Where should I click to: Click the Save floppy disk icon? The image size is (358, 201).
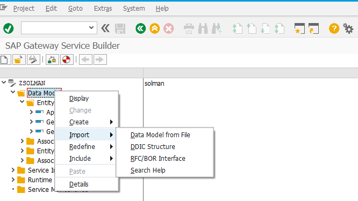[x=120, y=29]
